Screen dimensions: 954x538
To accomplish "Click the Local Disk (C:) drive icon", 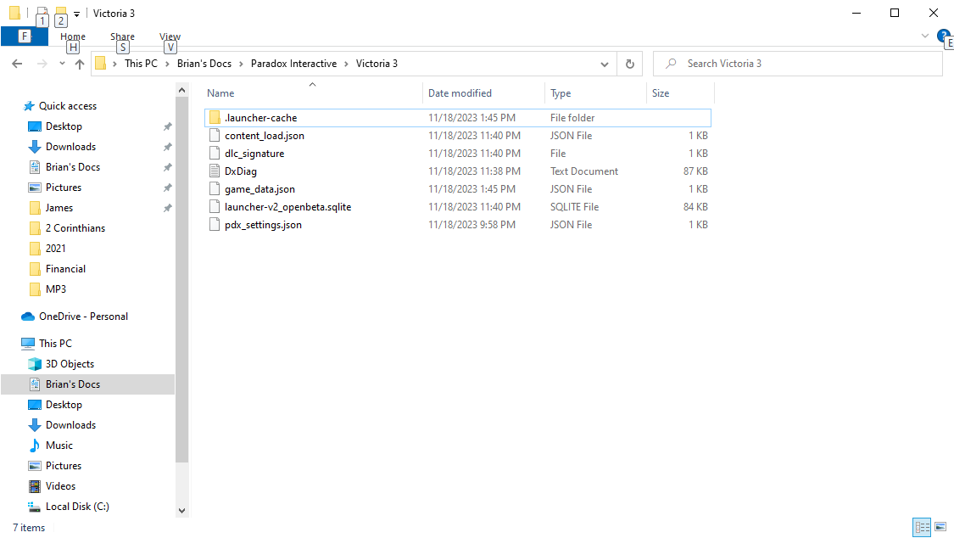I will point(35,507).
